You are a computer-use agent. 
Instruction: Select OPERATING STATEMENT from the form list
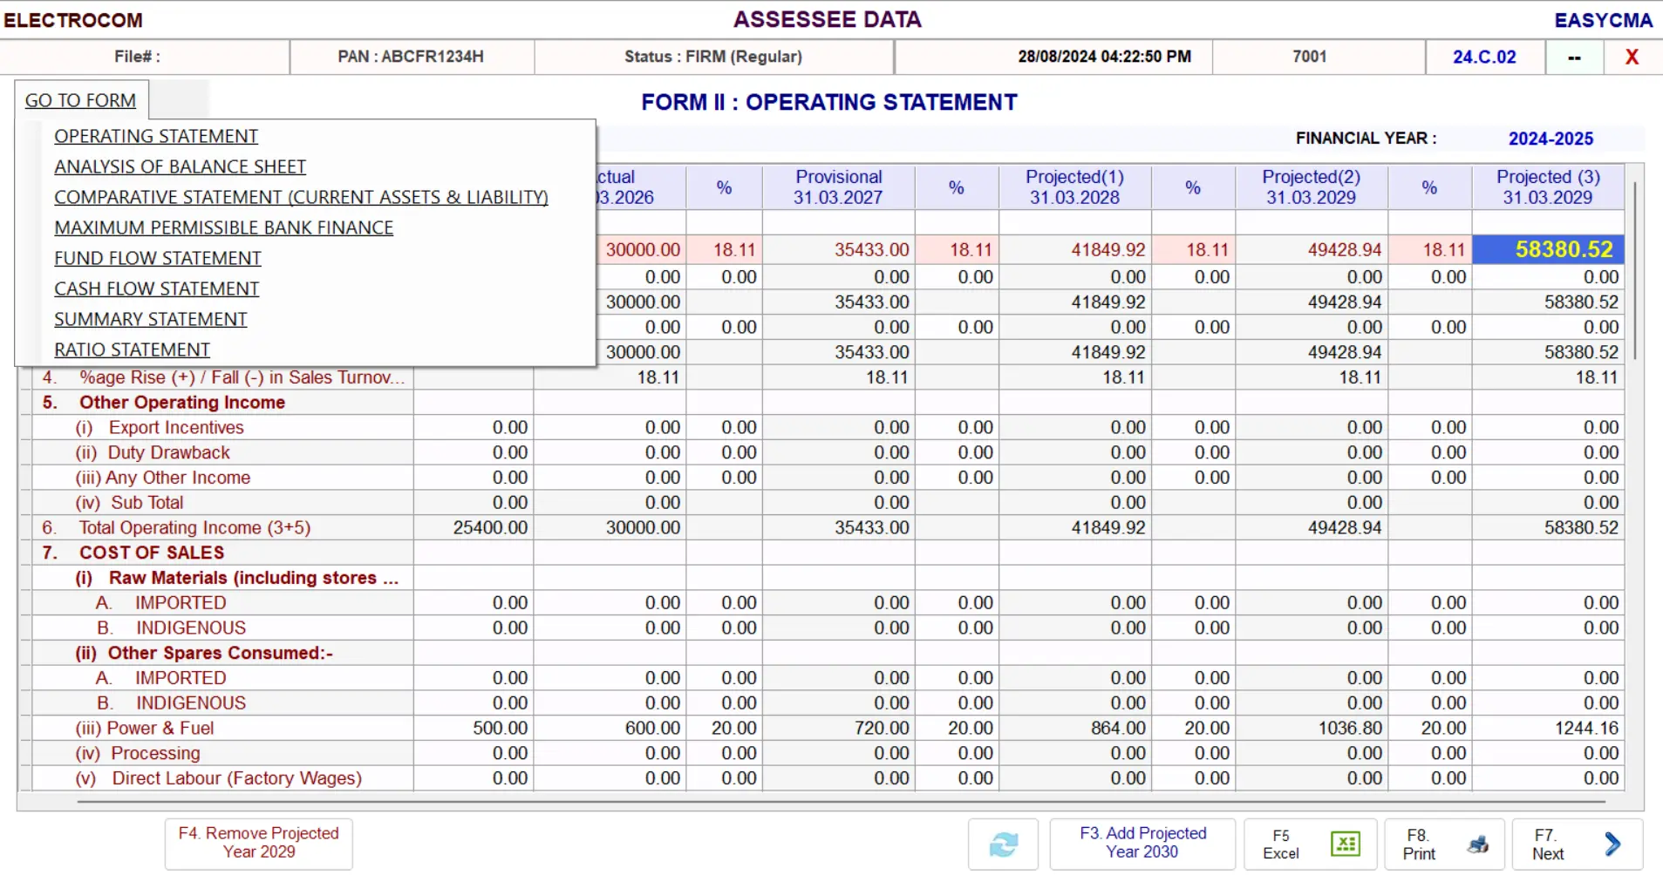(x=155, y=136)
